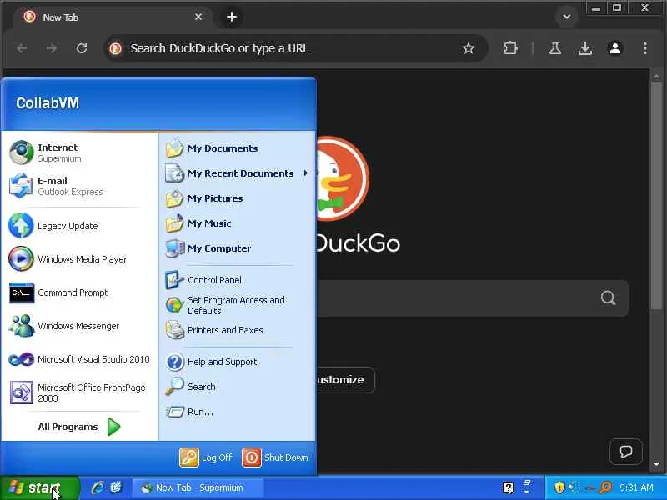Open Control Panel

pos(237,280)
